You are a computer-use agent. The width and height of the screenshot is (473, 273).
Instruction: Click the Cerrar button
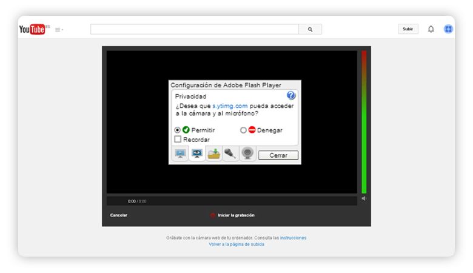[278, 155]
